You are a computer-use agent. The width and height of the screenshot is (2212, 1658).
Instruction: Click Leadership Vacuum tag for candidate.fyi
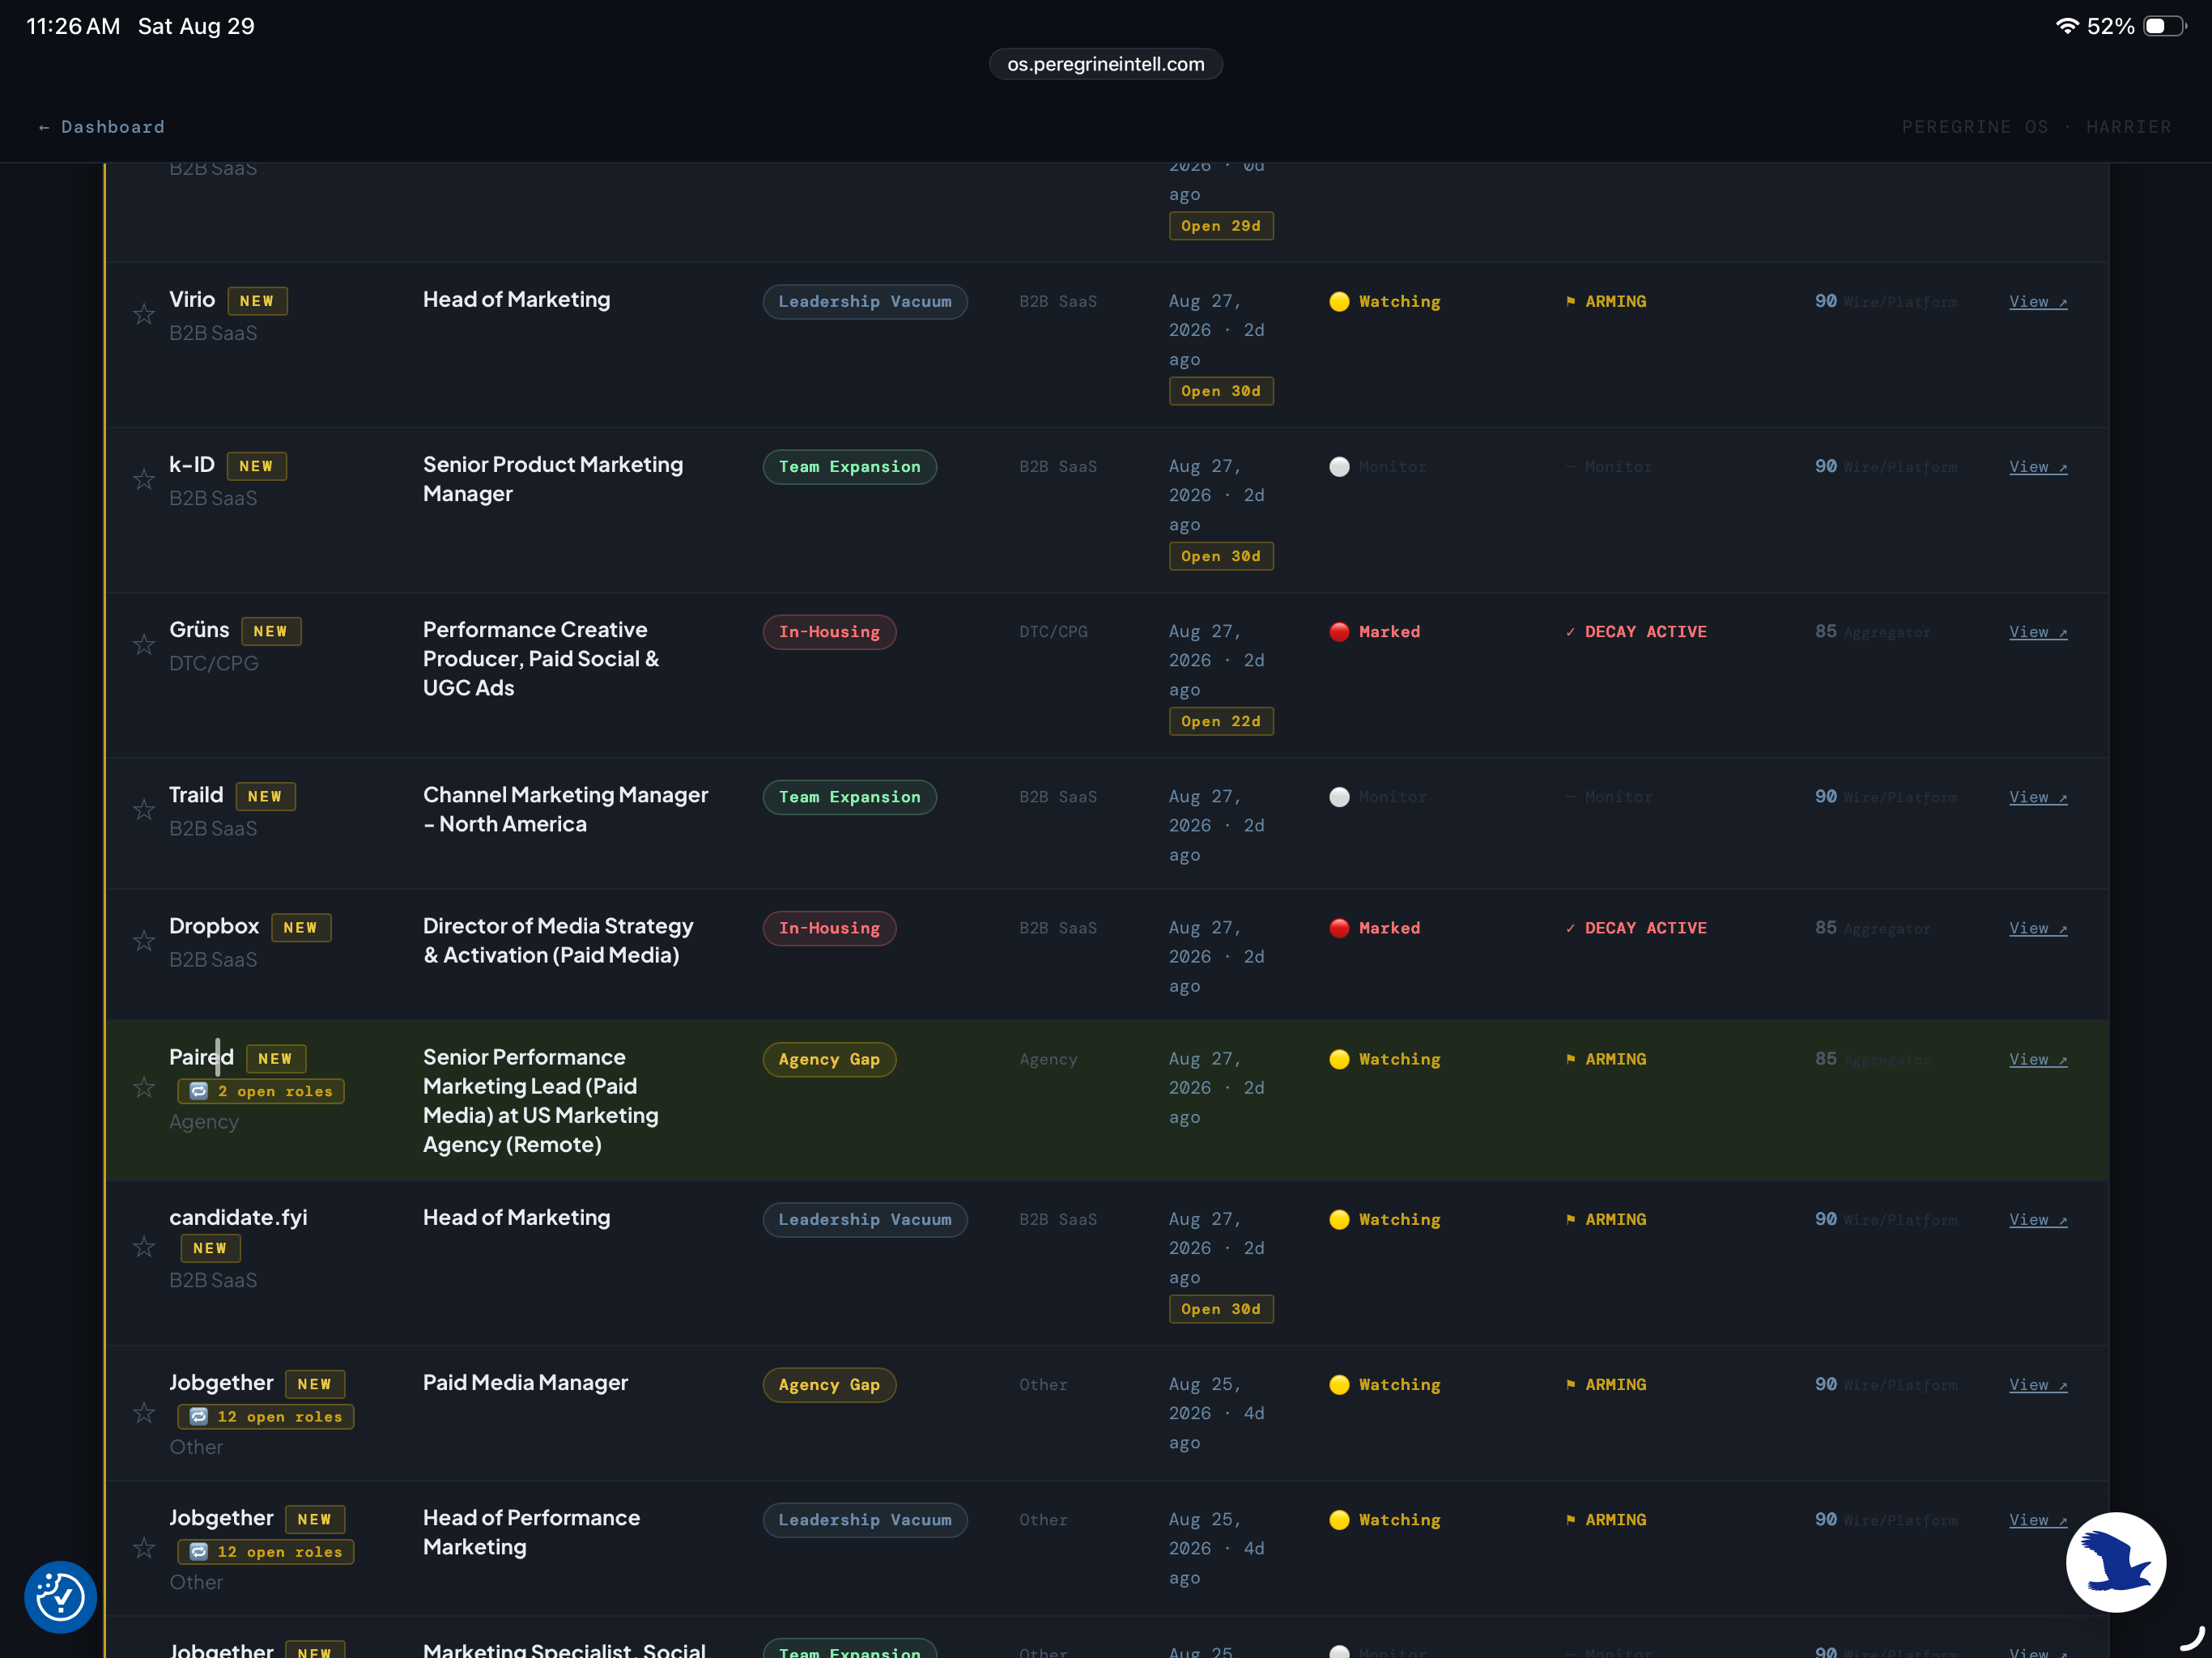point(865,1220)
